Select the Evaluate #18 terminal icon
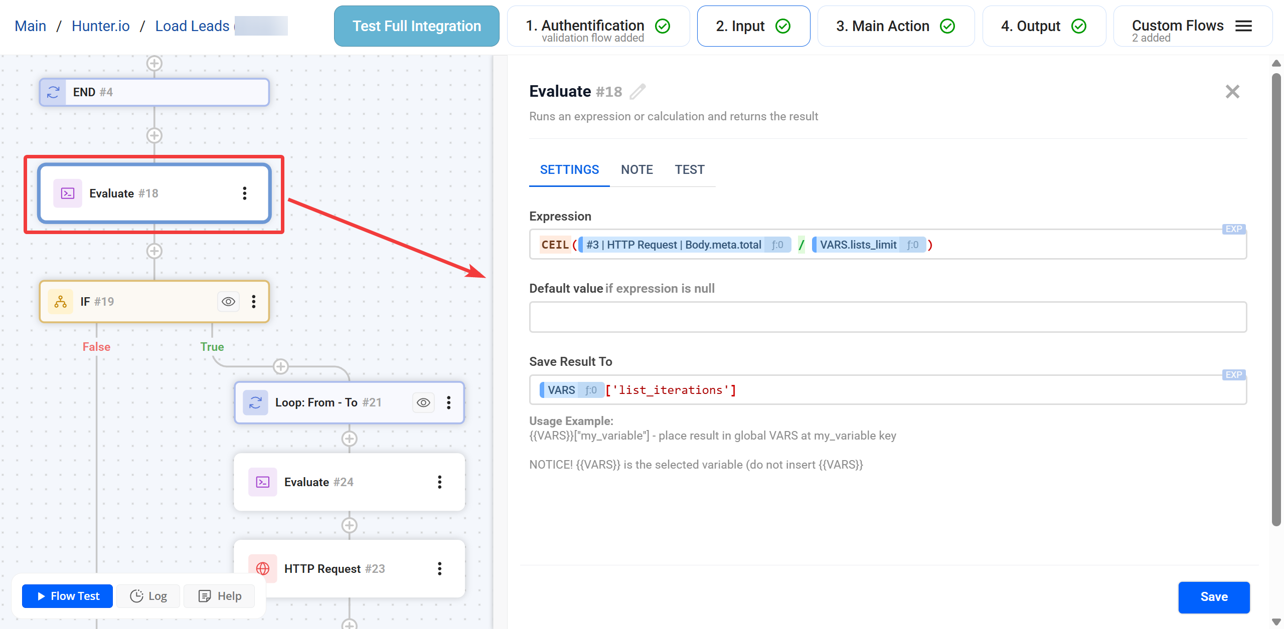 click(67, 193)
